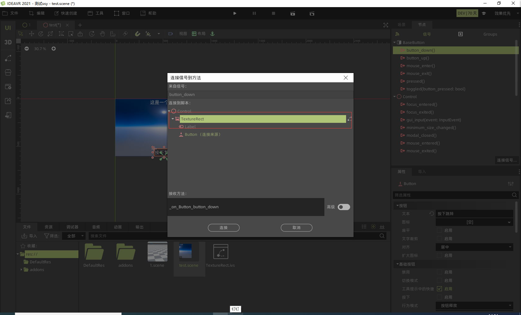Uncheck the 工具提示中的快捷 checkbox

(439, 289)
